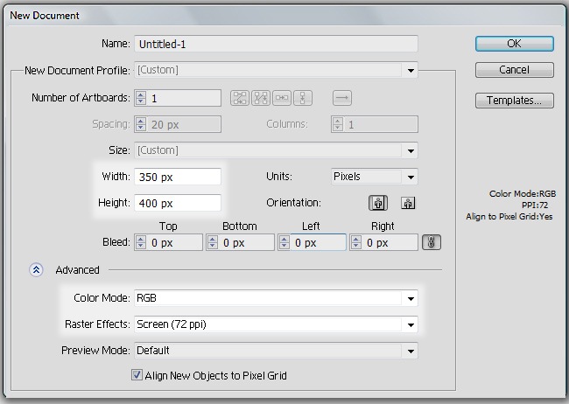569x404 pixels.
Task: Uncheck Align New Objects to Pixel Grid
Action: click(137, 376)
